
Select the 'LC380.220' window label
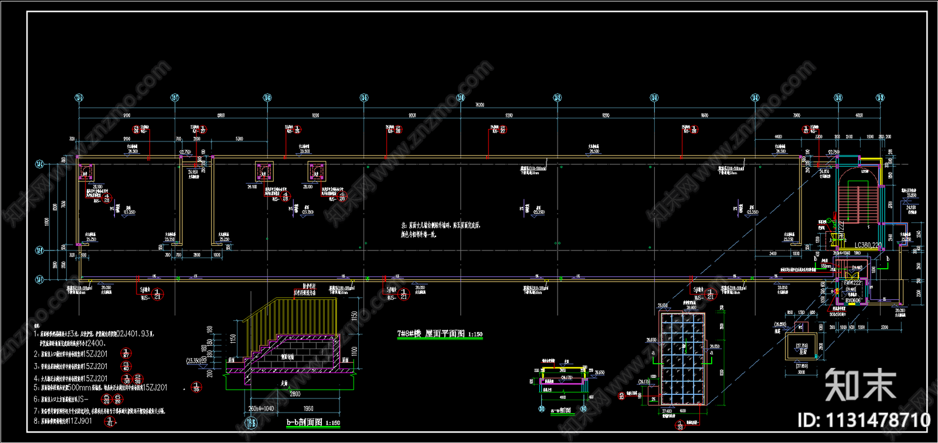(x=868, y=245)
